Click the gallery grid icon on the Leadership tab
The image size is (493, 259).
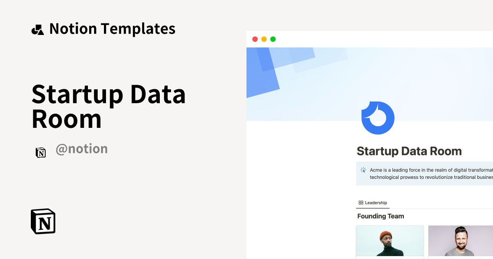[361, 203]
